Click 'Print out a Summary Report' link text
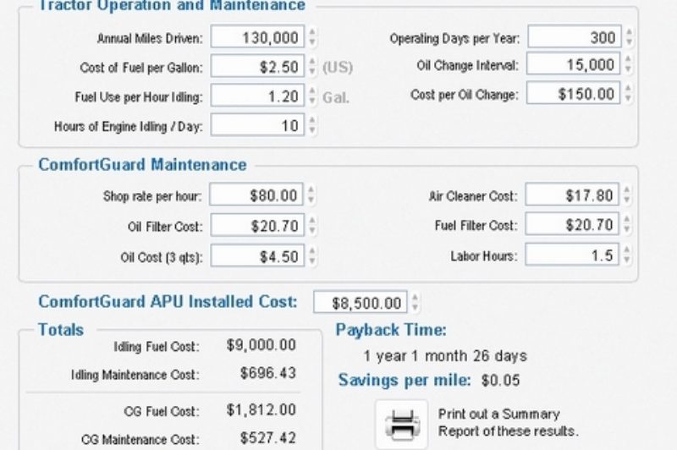 click(x=509, y=422)
